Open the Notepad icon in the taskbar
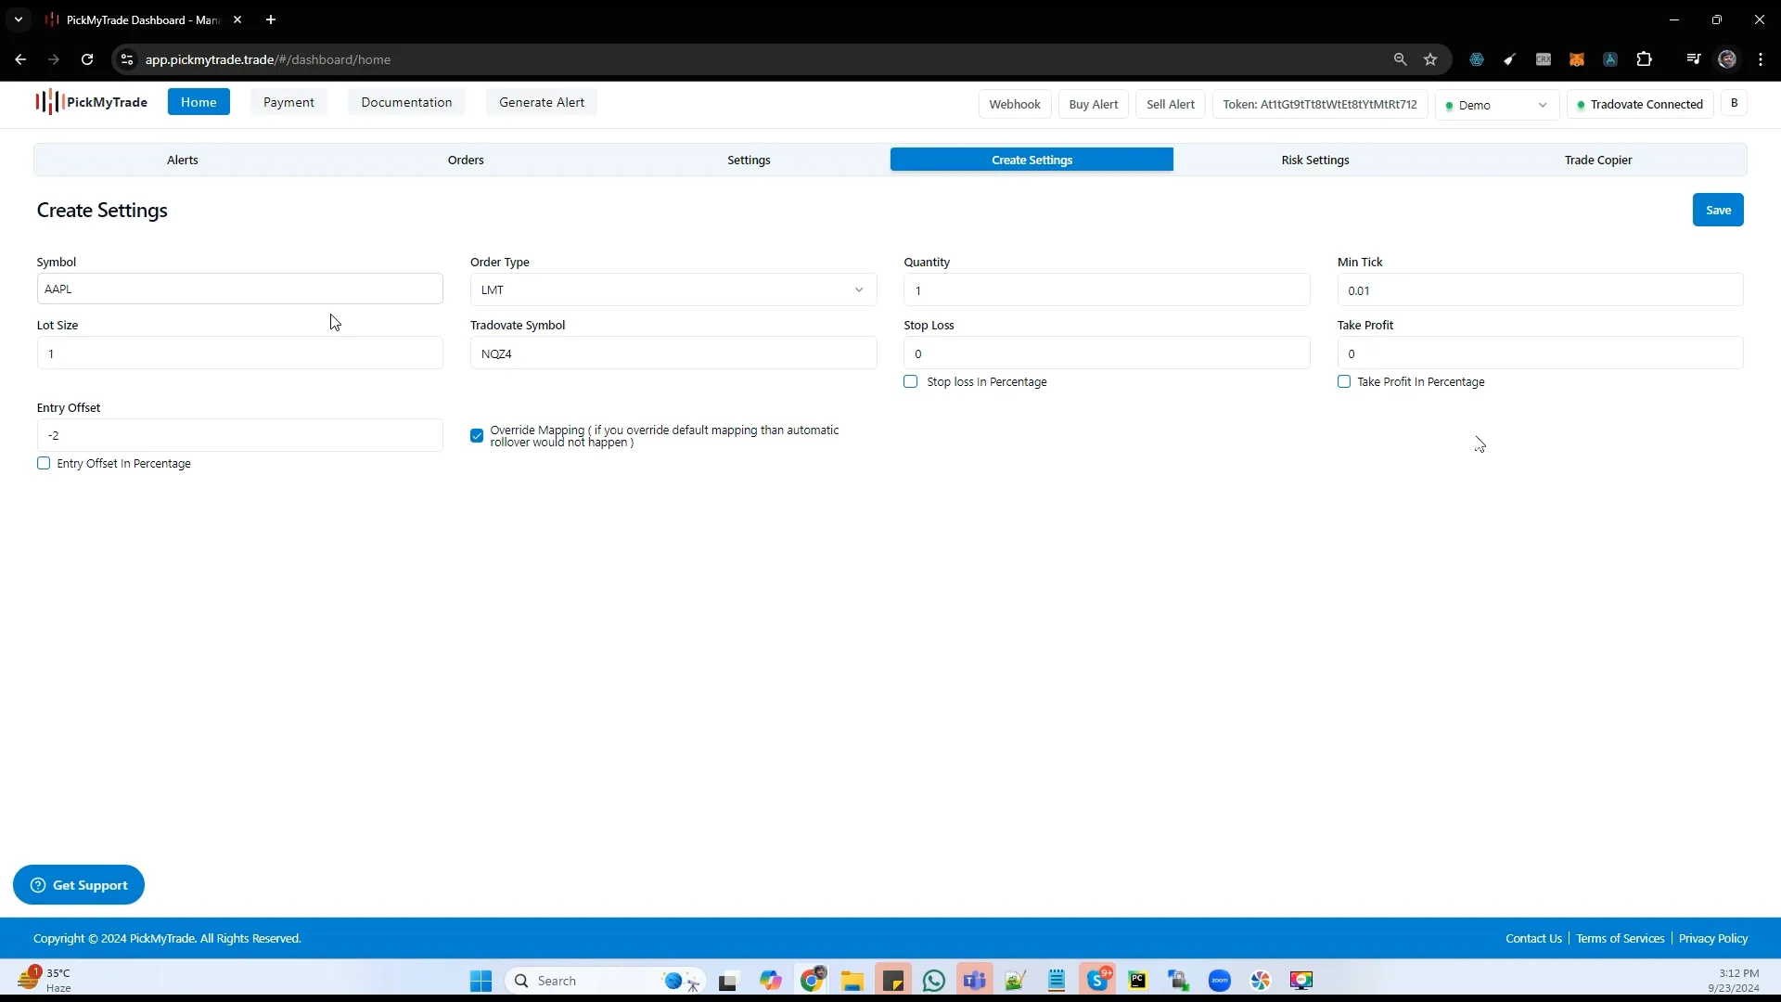 (x=1057, y=981)
